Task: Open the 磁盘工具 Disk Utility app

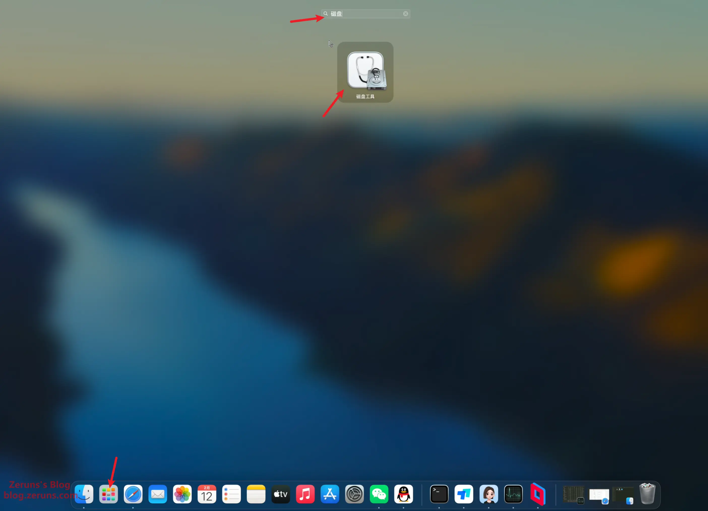Action: click(x=365, y=71)
